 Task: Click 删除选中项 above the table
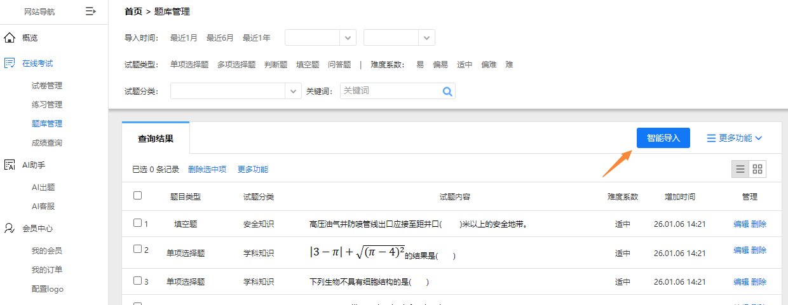tap(207, 170)
